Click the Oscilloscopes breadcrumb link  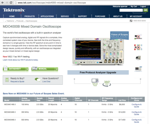31,21
